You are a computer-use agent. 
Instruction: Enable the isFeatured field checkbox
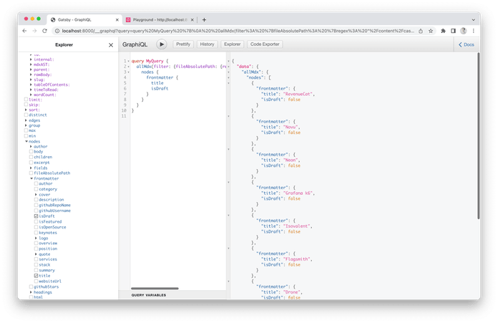pos(36,222)
